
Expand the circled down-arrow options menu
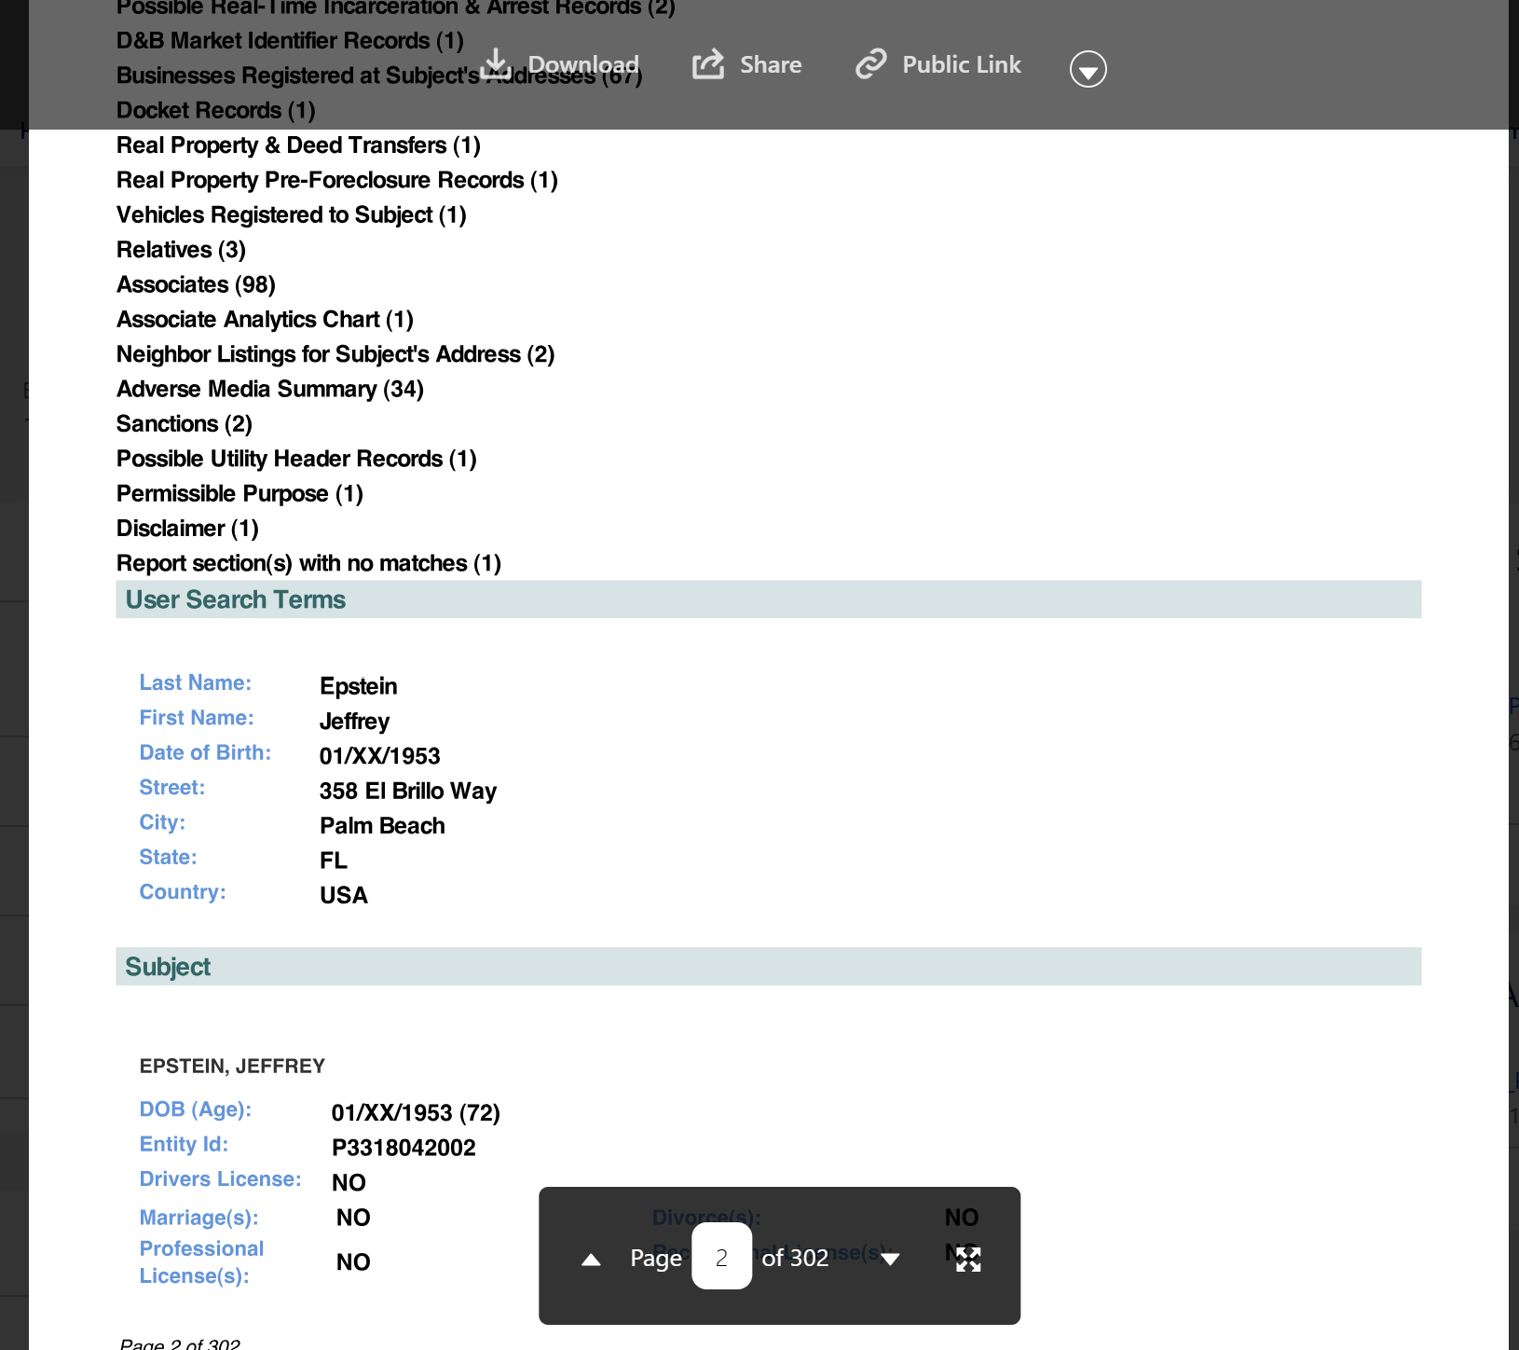[1088, 69]
